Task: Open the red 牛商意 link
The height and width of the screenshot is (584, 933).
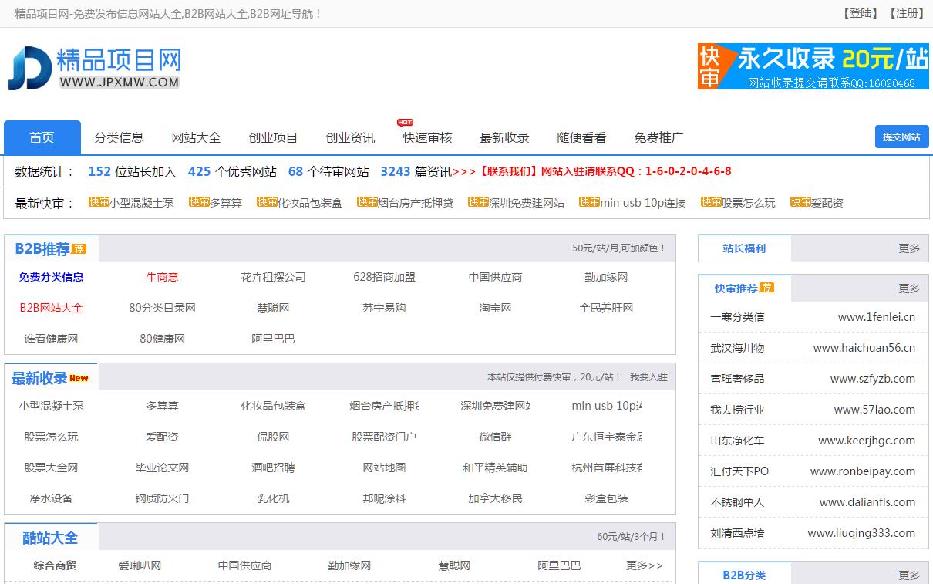Action: (x=162, y=277)
